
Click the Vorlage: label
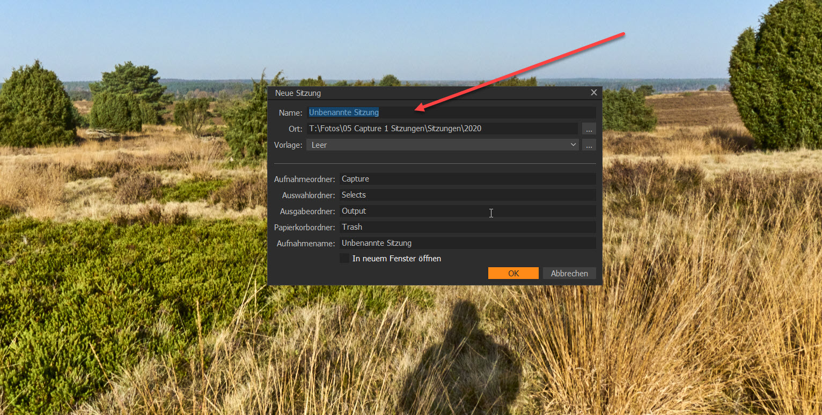click(x=289, y=145)
